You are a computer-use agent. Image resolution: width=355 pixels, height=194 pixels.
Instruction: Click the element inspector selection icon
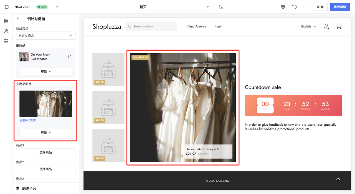[221, 7]
